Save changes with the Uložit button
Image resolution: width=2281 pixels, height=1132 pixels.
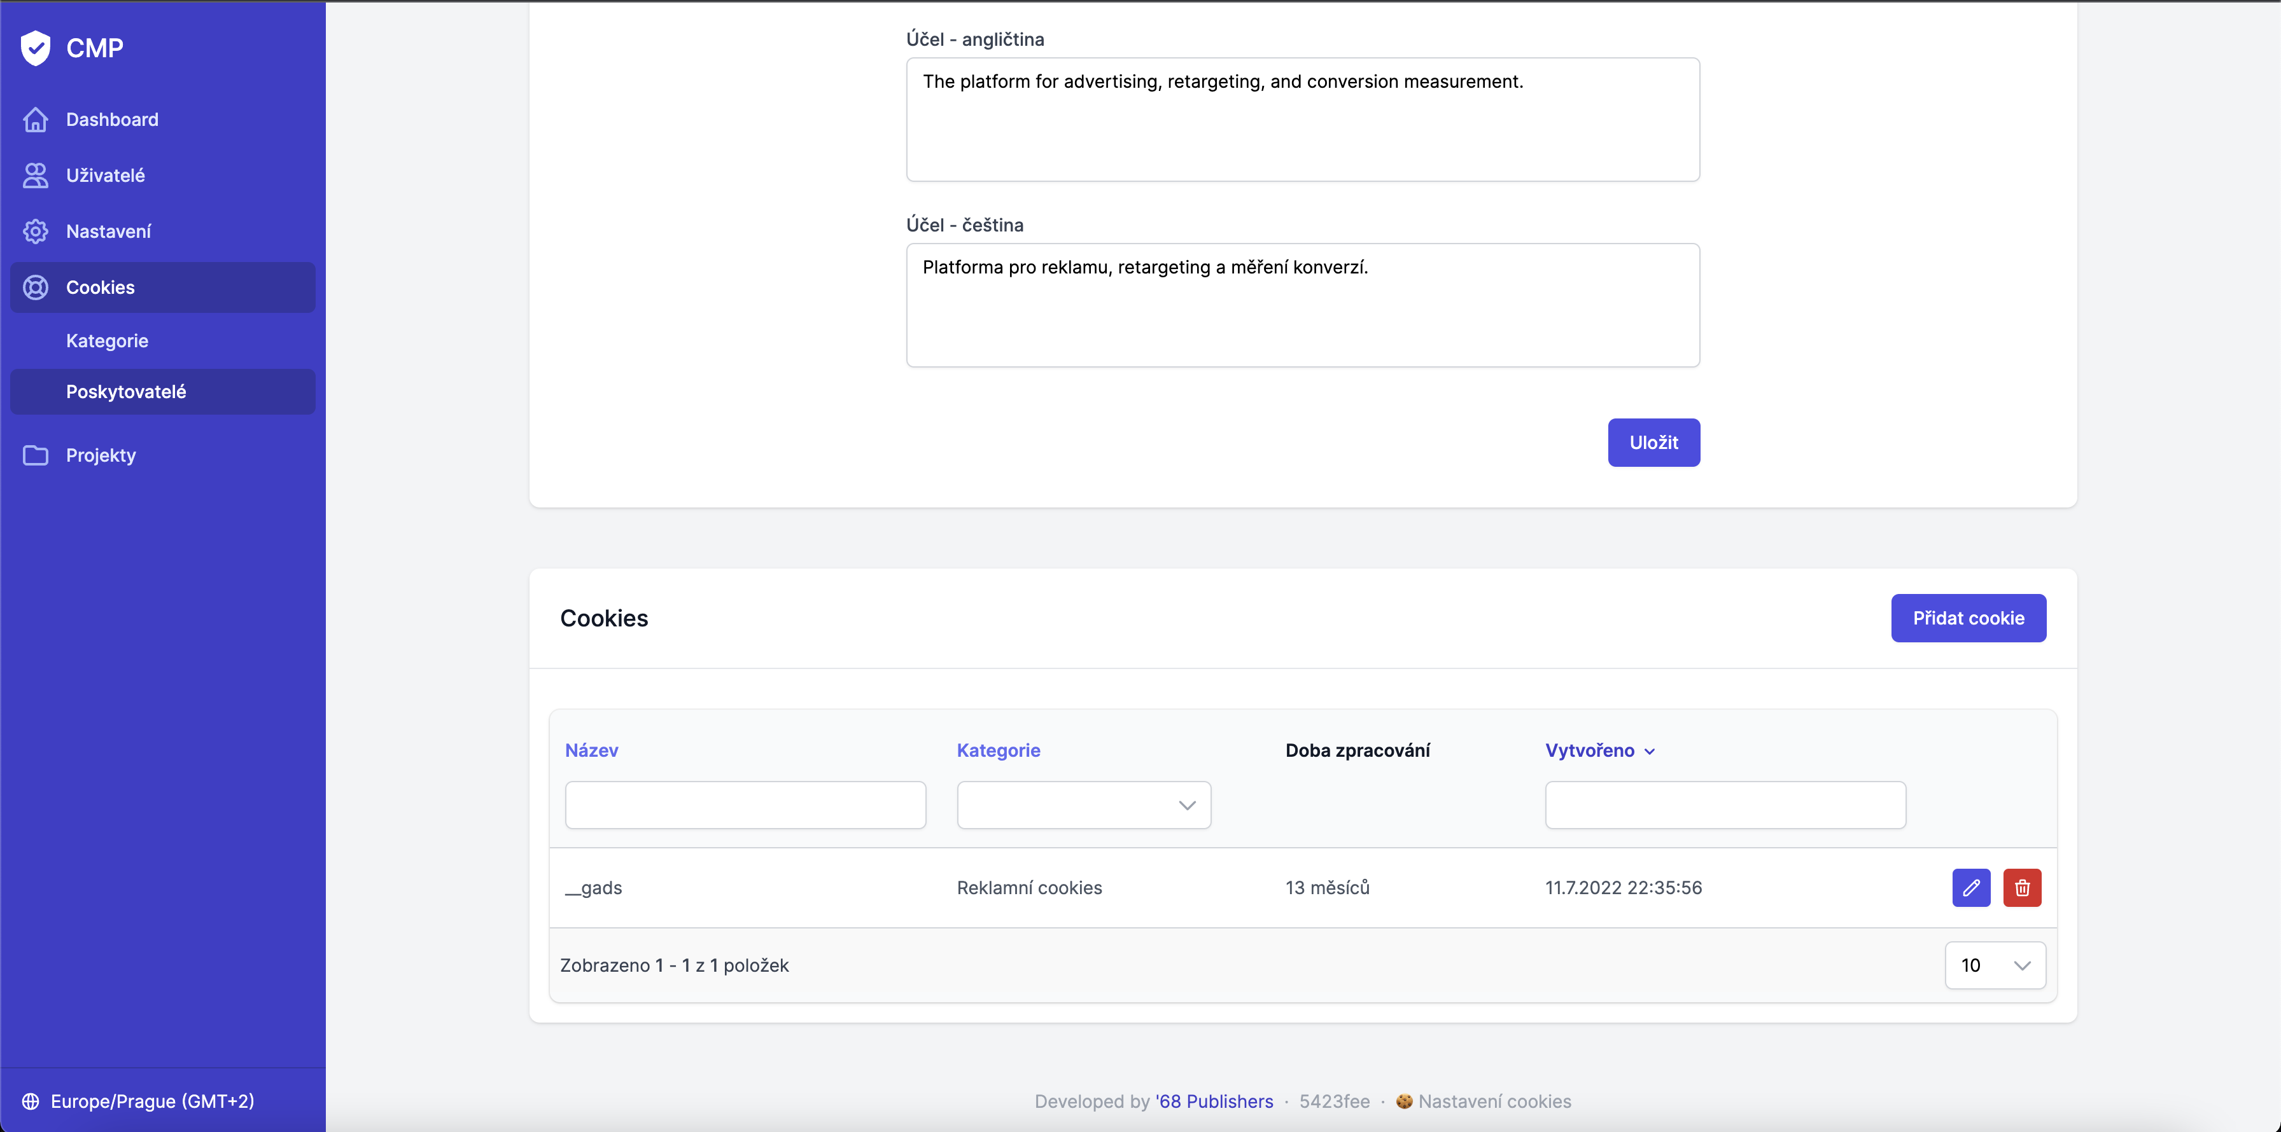[x=1653, y=443]
